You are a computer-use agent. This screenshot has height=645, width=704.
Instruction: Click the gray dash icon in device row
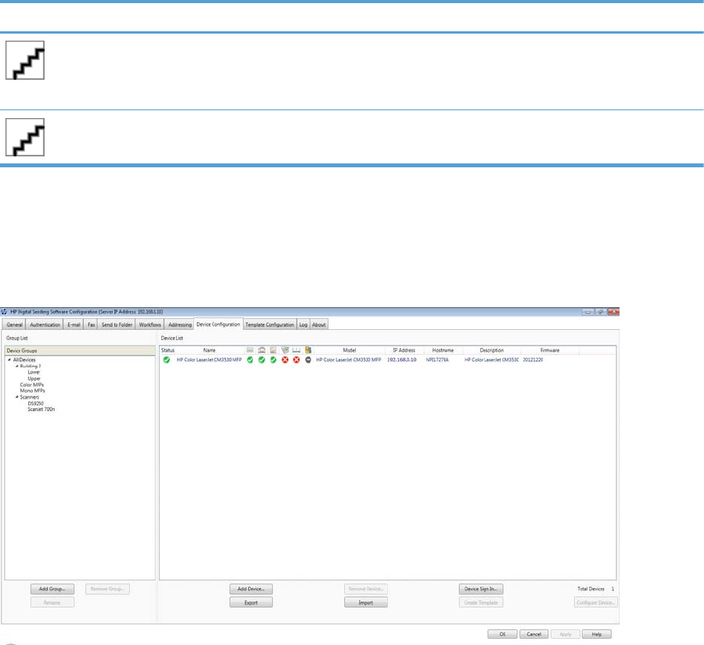pyautogui.click(x=308, y=360)
